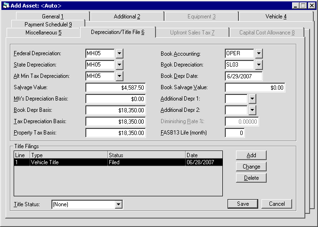Switch to the Additional 2 tab
This screenshot has height=227, width=318.
127,17
